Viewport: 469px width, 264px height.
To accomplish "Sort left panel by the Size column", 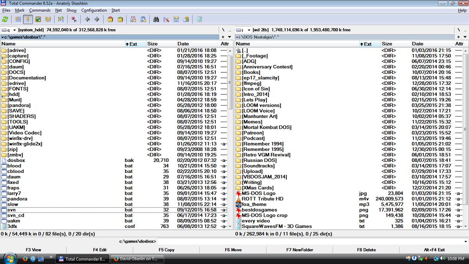I will coord(161,44).
